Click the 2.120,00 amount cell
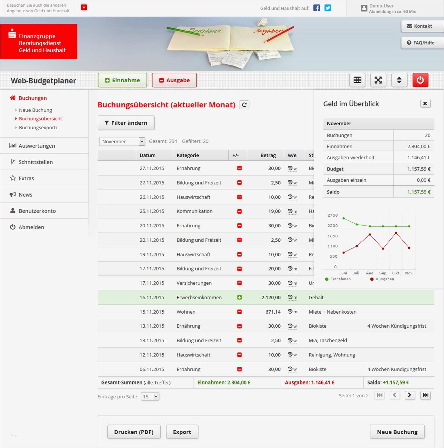444x448 pixels. [271, 298]
